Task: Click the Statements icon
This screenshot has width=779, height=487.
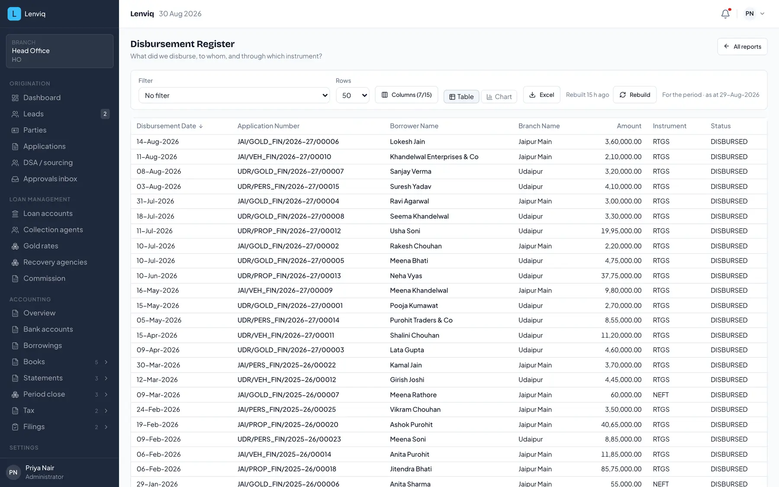Action: point(15,378)
